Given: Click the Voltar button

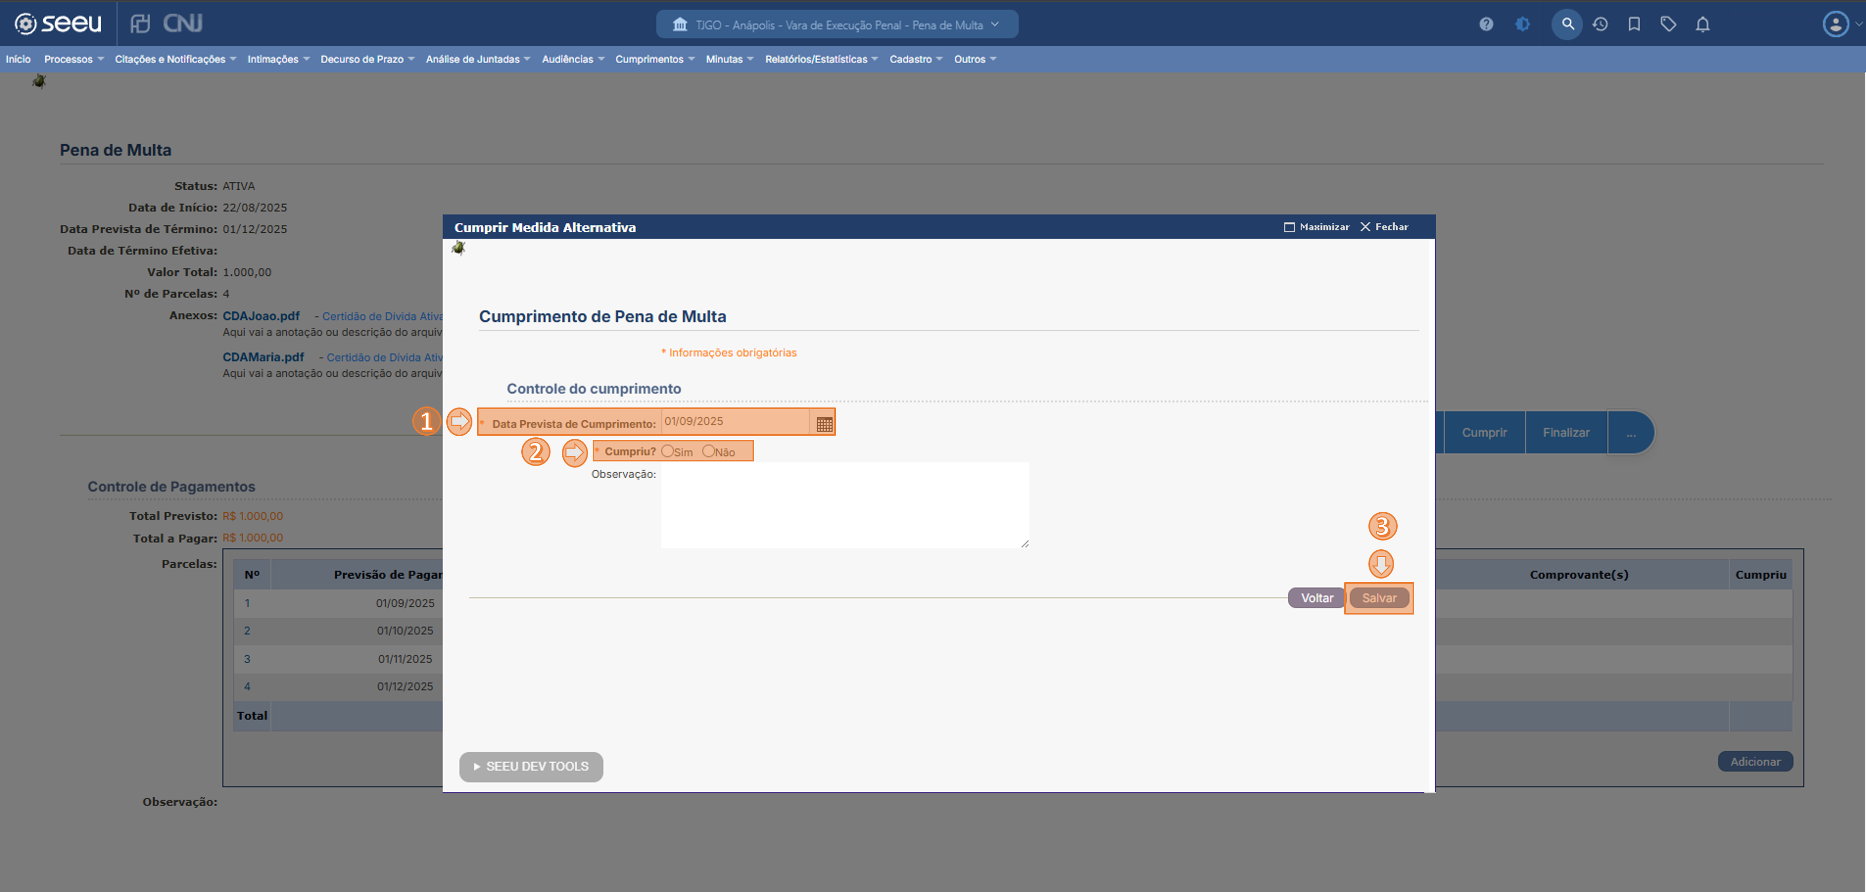Looking at the screenshot, I should 1316,598.
